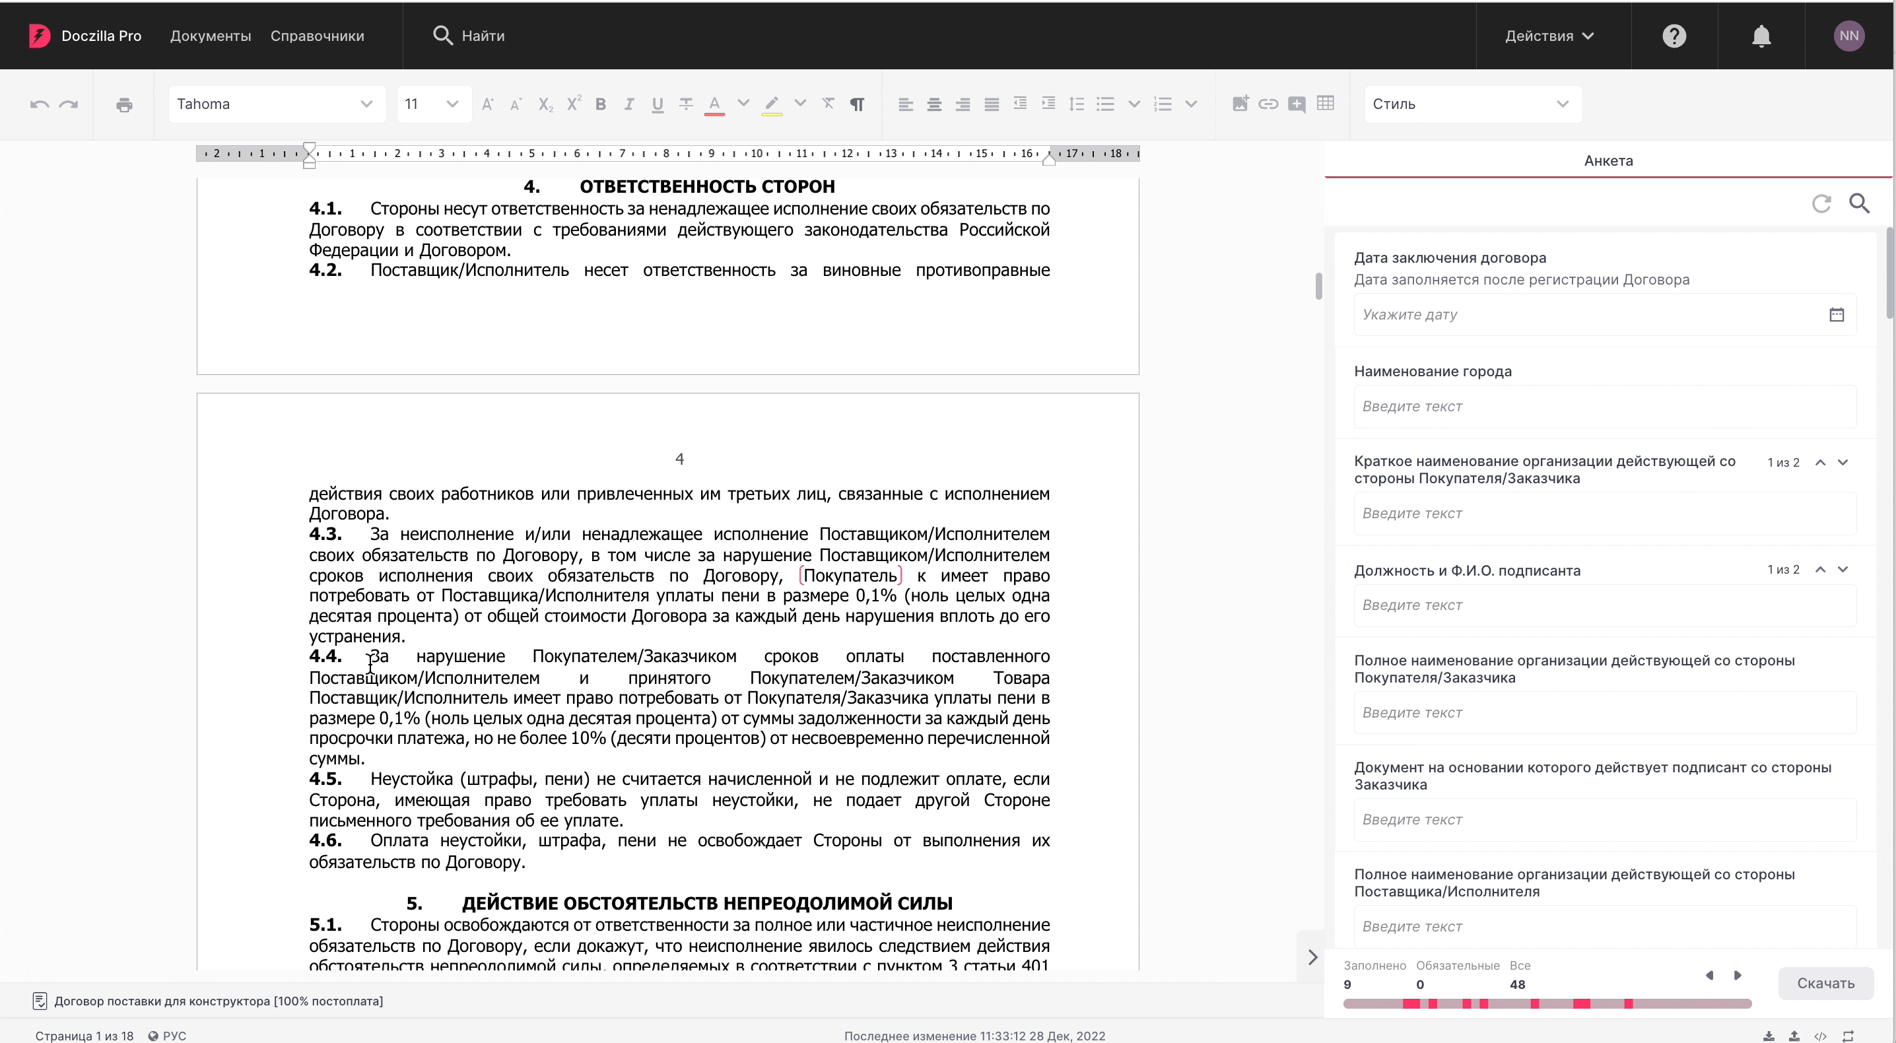Open calendar picker for contract date
Viewport: 1896px width, 1043px height.
1837,314
